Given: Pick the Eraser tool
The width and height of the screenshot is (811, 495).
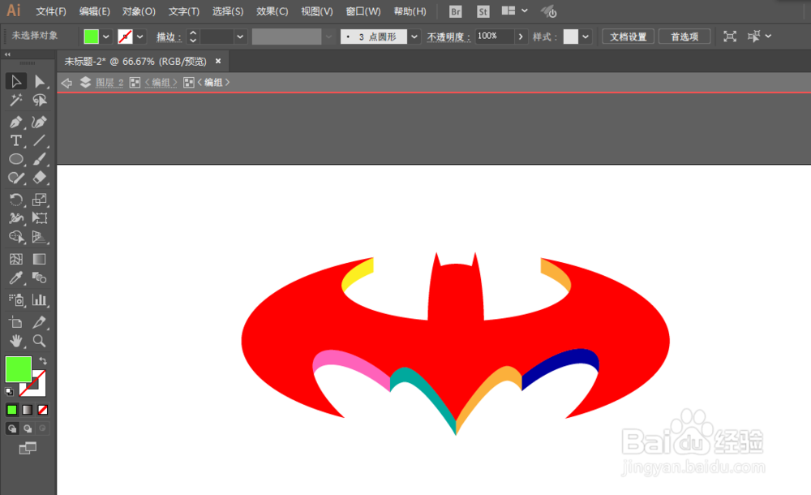Looking at the screenshot, I should coord(41,178).
